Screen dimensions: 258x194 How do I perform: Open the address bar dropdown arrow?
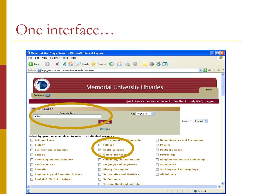coord(200,70)
